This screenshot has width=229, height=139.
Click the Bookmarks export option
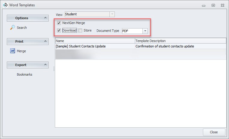coord(24,74)
